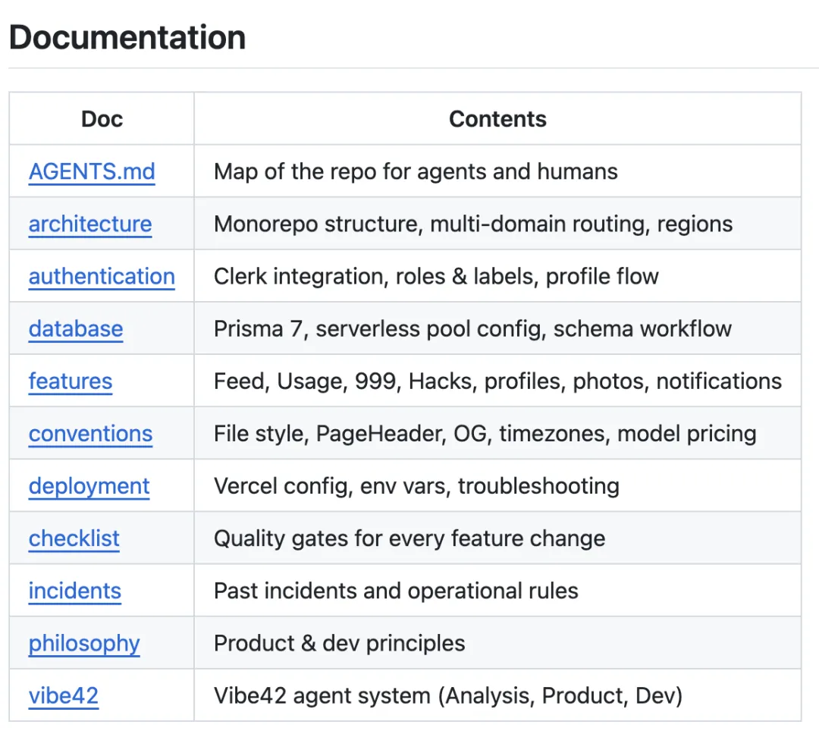The width and height of the screenshot is (819, 731).
Task: Click the 'Quality gates for every feature' text
Action: pos(409,538)
